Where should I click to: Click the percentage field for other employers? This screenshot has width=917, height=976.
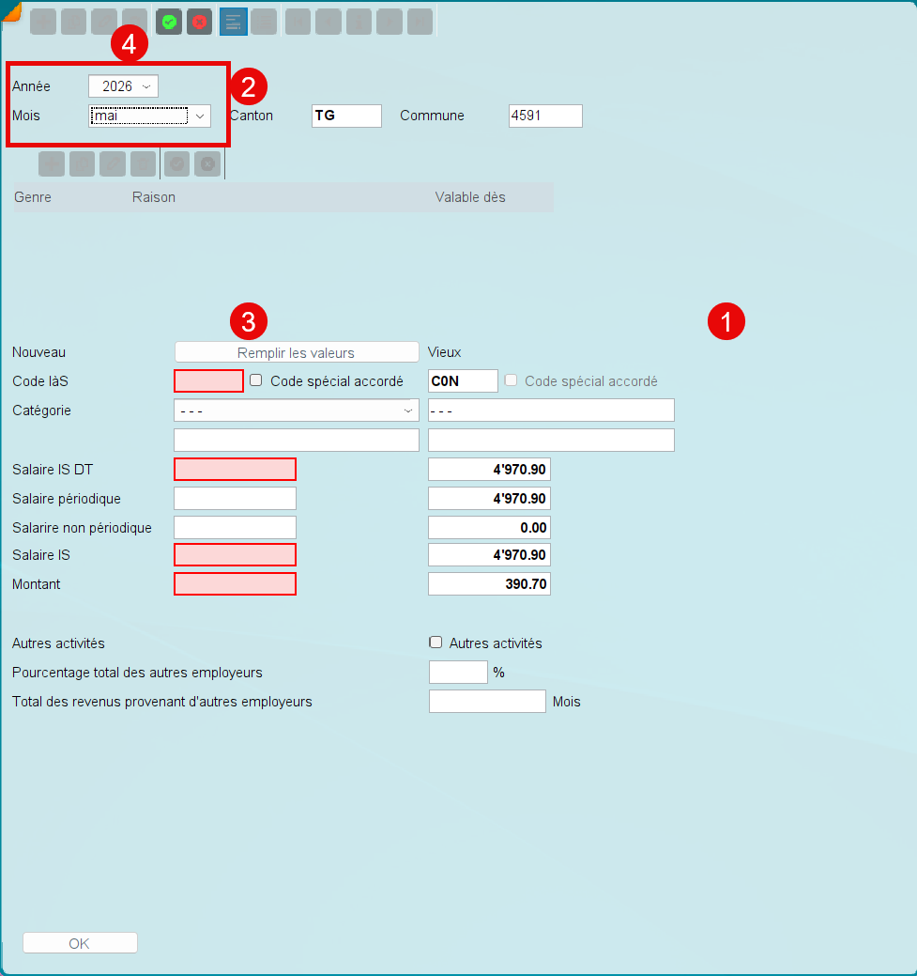458,673
